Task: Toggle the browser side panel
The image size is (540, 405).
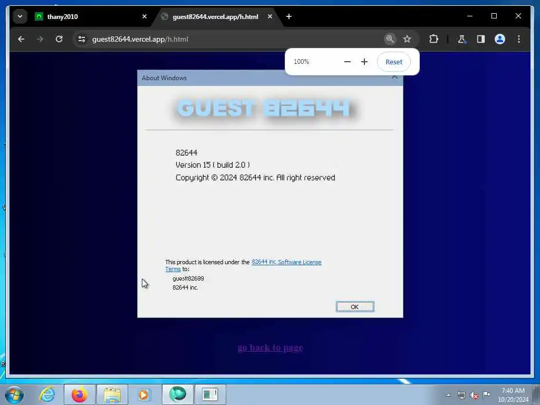Action: coord(481,39)
